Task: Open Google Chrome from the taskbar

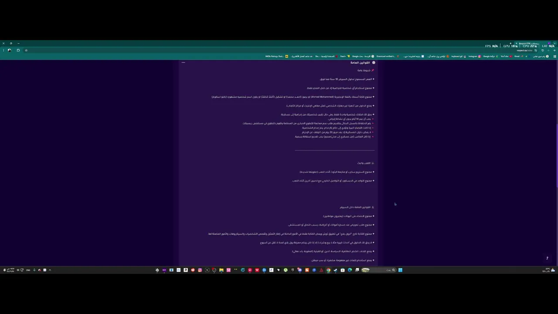Action: click(328, 270)
